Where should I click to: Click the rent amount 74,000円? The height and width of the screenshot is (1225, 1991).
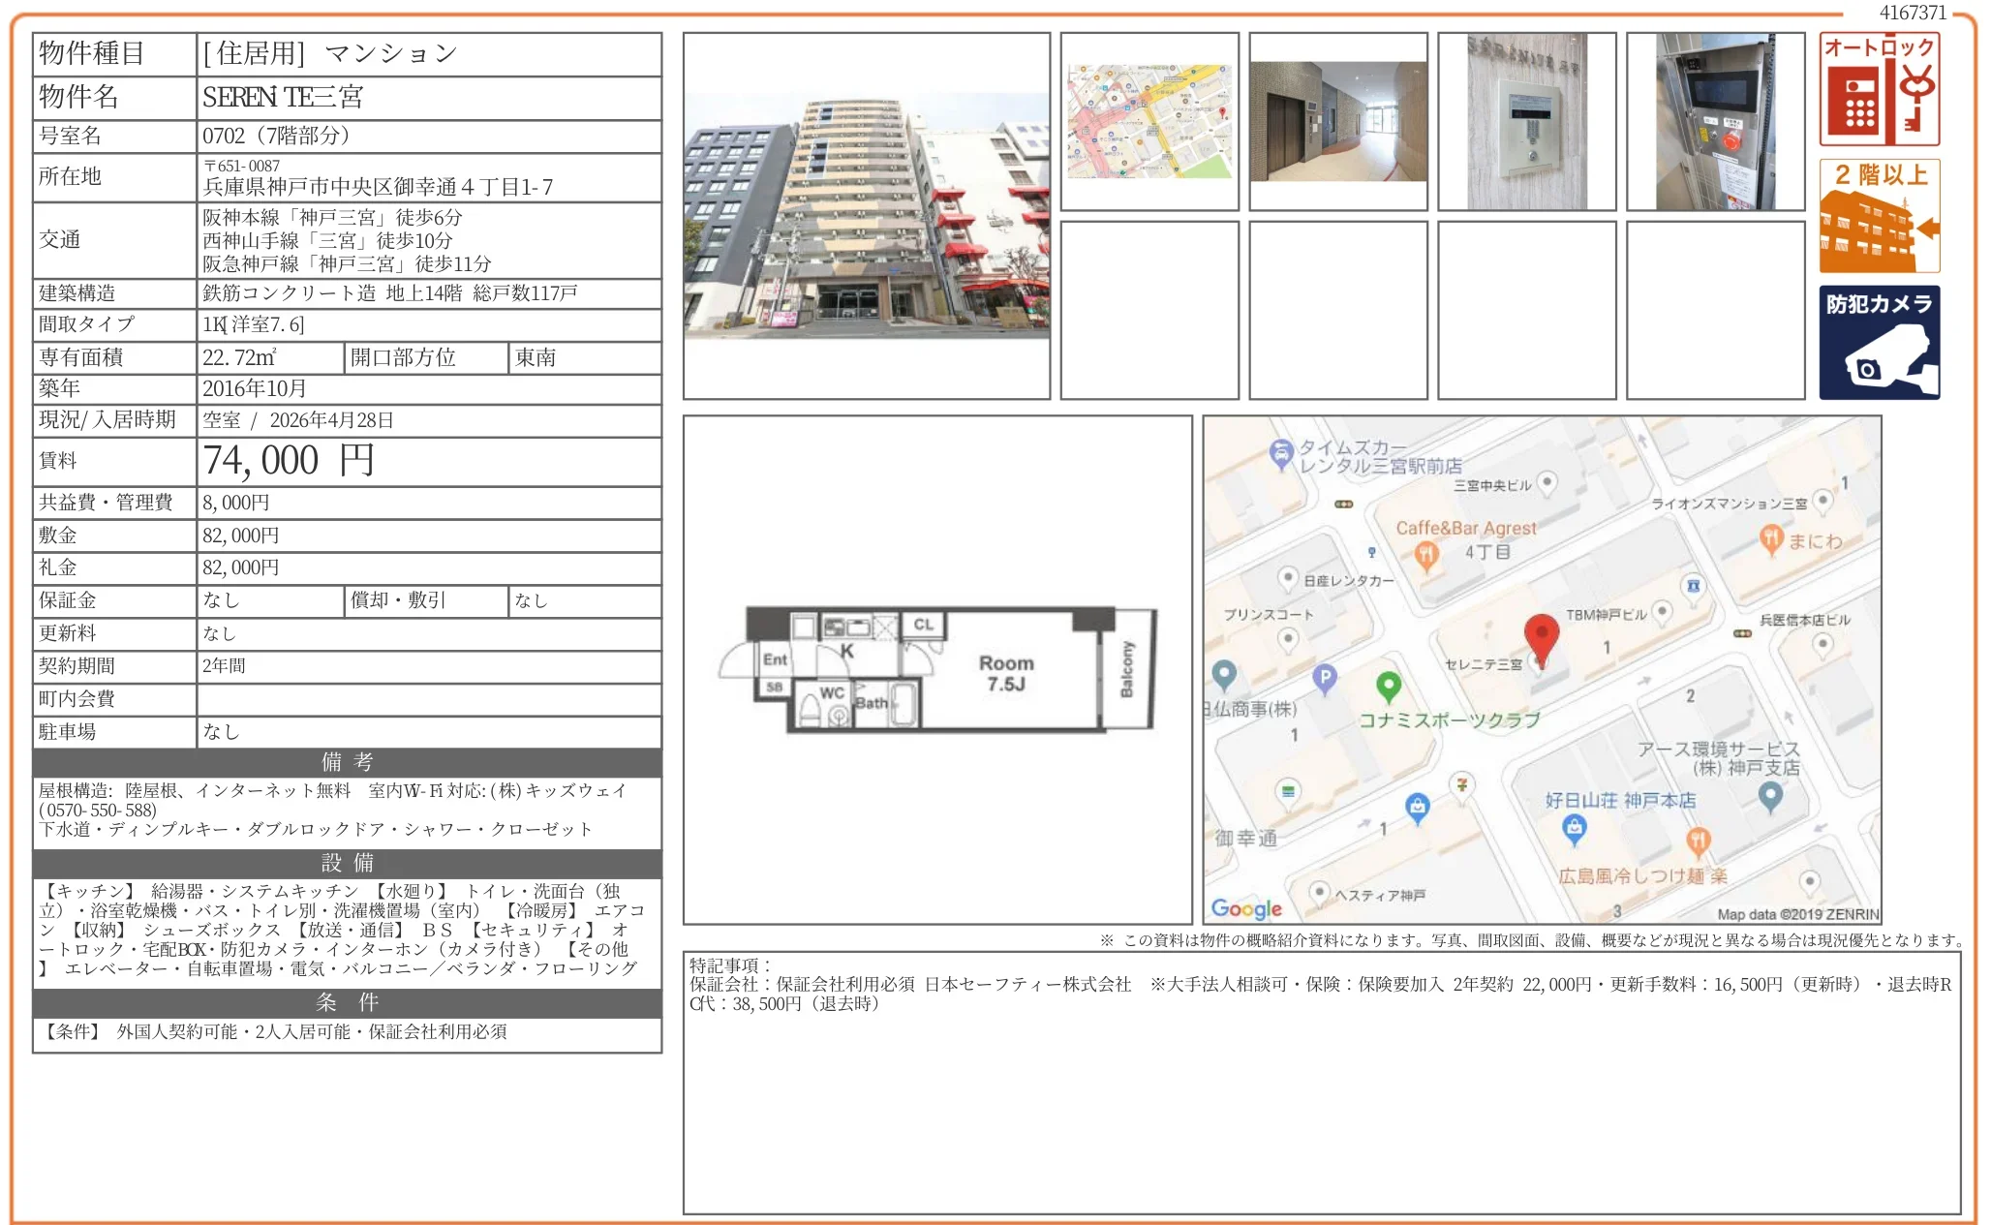click(x=289, y=461)
